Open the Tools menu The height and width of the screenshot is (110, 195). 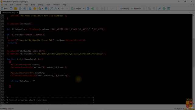48,5
